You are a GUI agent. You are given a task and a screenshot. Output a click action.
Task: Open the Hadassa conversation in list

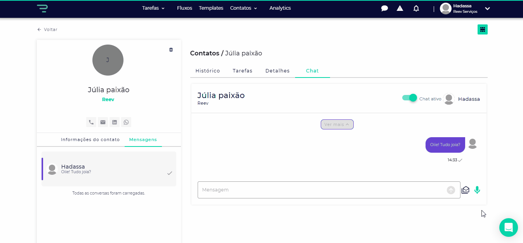coord(109,169)
